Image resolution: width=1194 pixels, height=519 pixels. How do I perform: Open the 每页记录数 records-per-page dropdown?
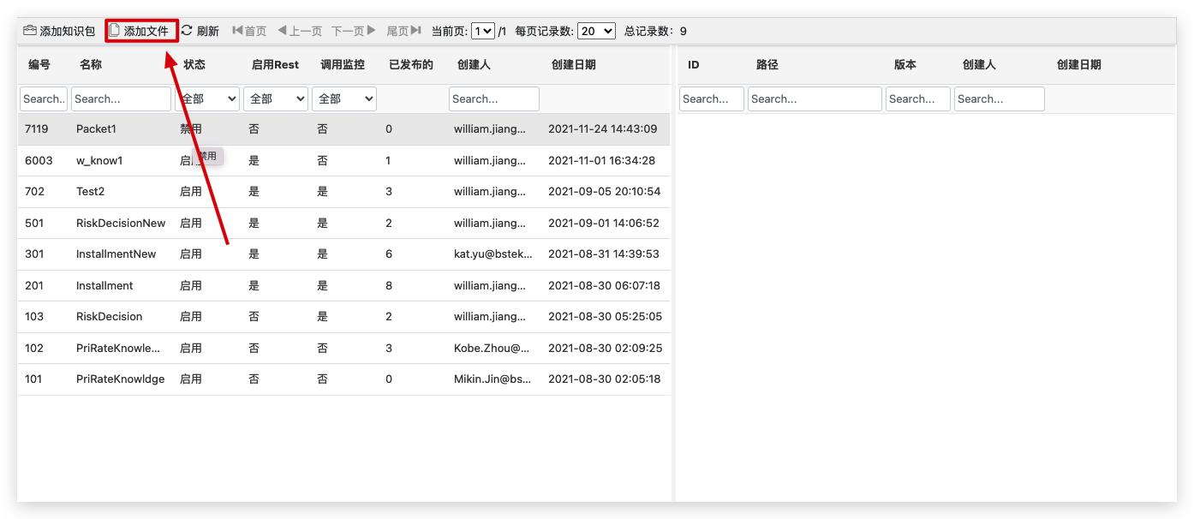(x=596, y=31)
